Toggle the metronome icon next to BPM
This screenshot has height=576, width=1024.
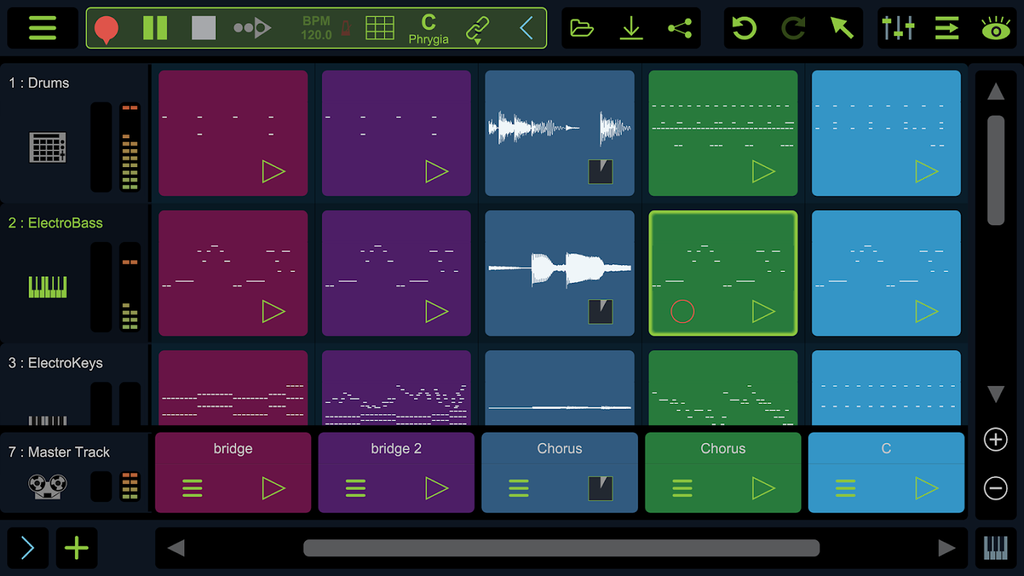(346, 28)
